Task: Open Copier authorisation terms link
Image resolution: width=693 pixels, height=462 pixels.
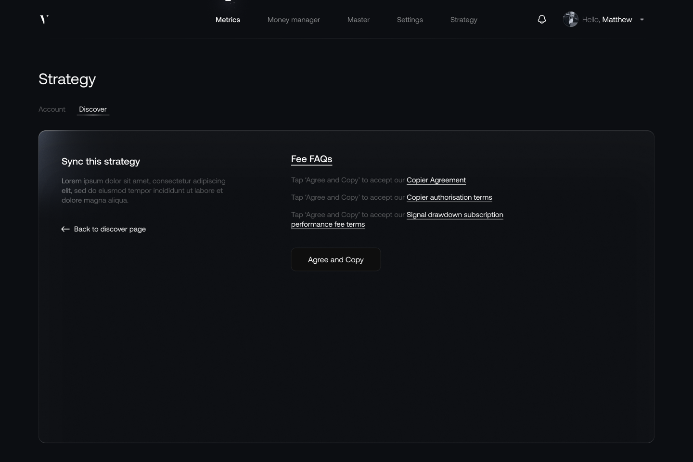Action: (449, 197)
